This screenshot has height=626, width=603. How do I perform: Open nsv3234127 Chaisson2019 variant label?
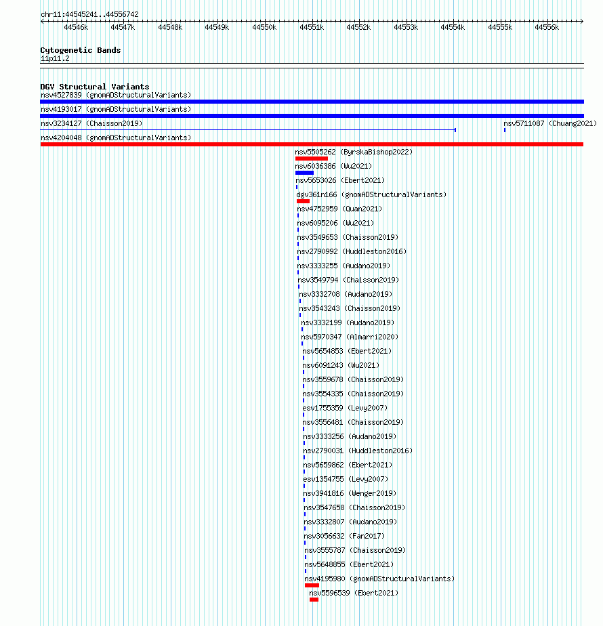91,123
